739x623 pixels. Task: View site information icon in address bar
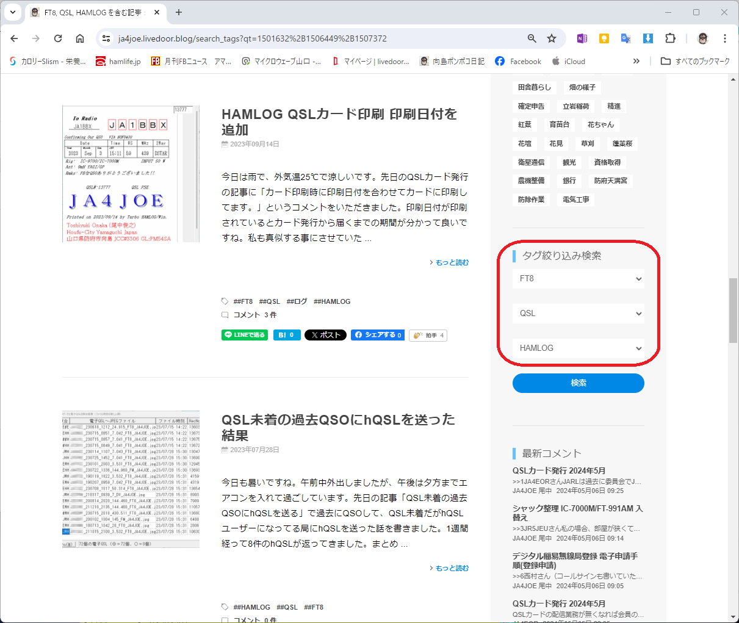click(x=106, y=38)
